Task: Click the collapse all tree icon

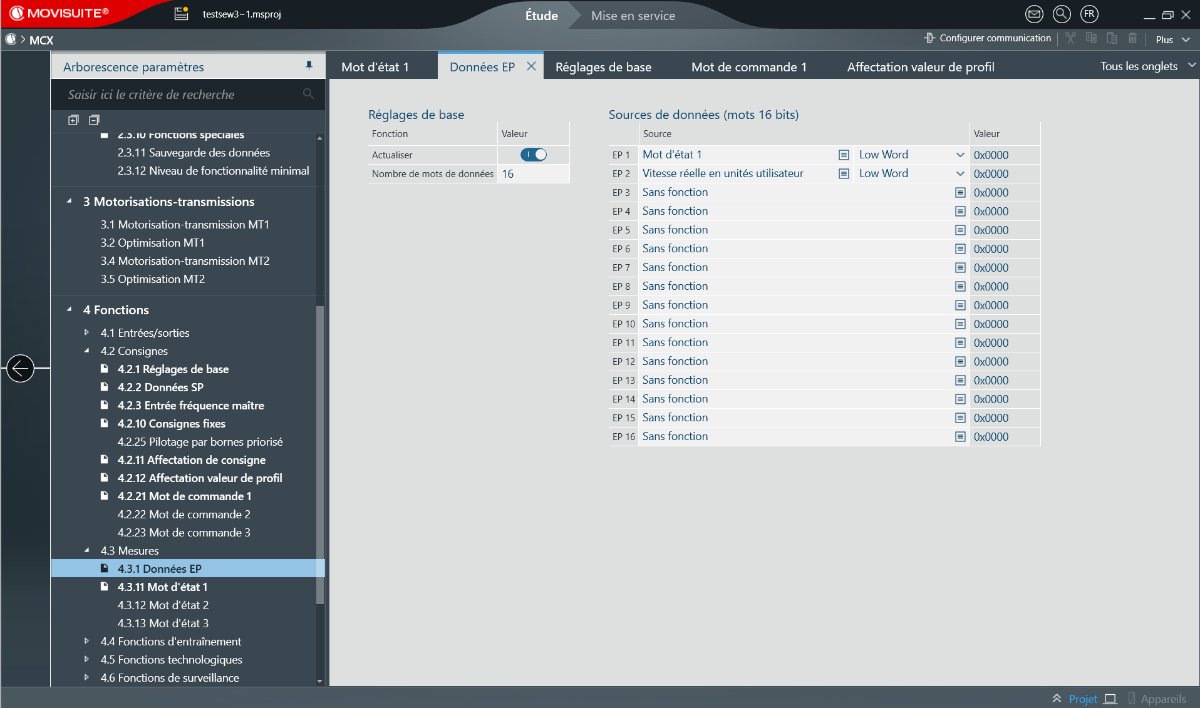Action: [x=94, y=120]
